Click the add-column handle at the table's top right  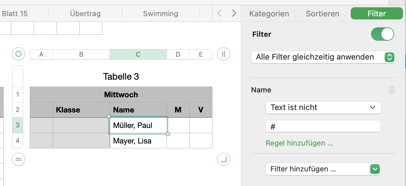(x=224, y=54)
